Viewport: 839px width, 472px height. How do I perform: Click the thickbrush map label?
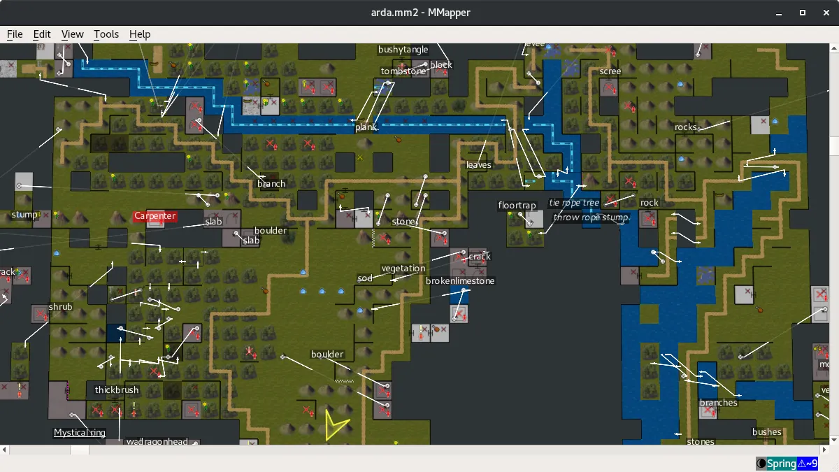point(117,390)
